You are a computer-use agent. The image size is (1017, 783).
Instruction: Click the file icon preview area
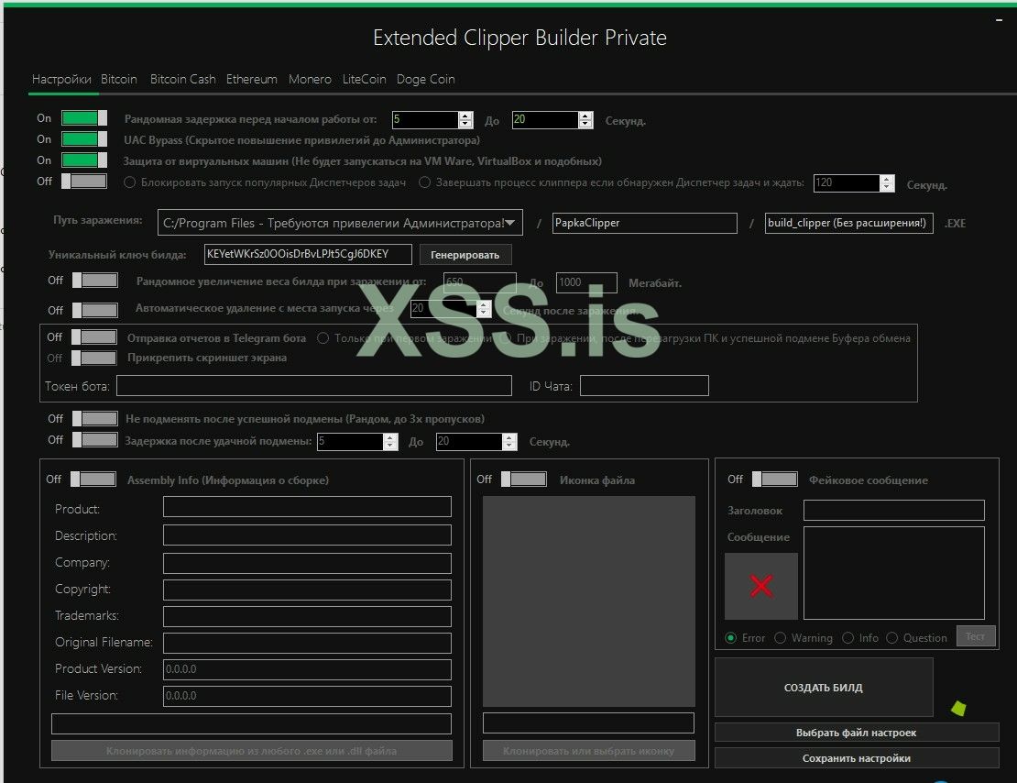point(588,601)
